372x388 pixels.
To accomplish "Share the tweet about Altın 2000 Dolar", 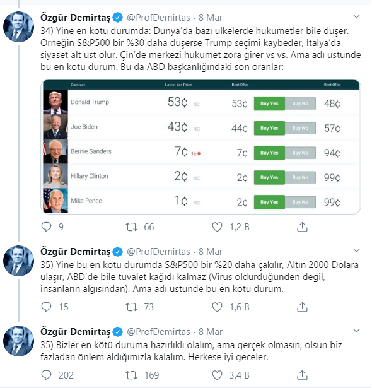I will point(302,307).
